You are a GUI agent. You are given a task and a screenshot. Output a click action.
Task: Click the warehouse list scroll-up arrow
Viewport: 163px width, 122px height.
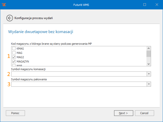click(x=149, y=48)
